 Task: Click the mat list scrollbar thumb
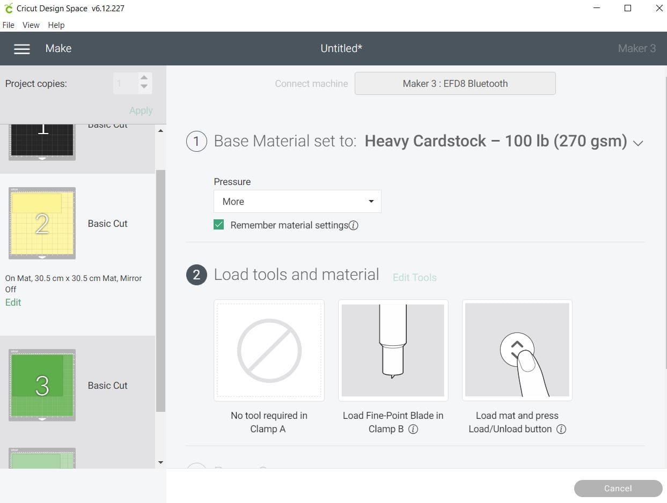tap(160, 291)
